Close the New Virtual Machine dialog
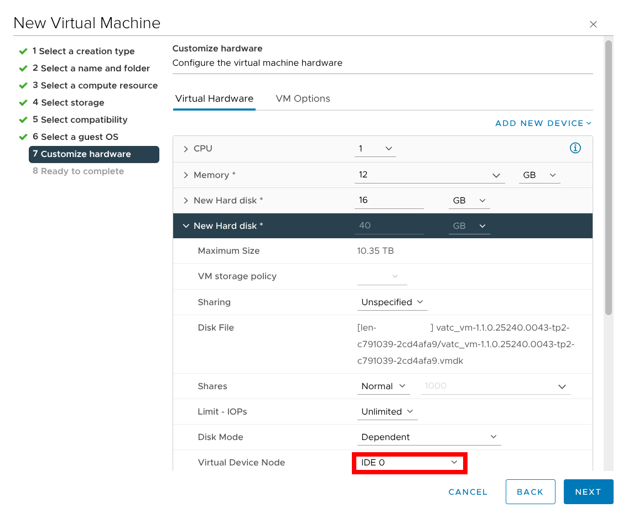Screen dimensions: 623x513 [593, 24]
